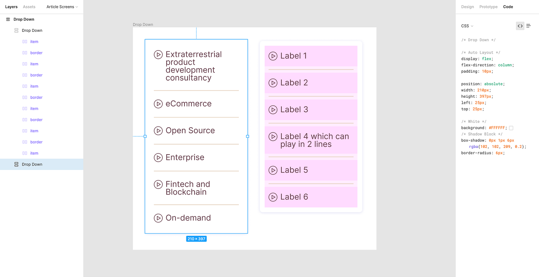Click the Label 1 text

[293, 56]
